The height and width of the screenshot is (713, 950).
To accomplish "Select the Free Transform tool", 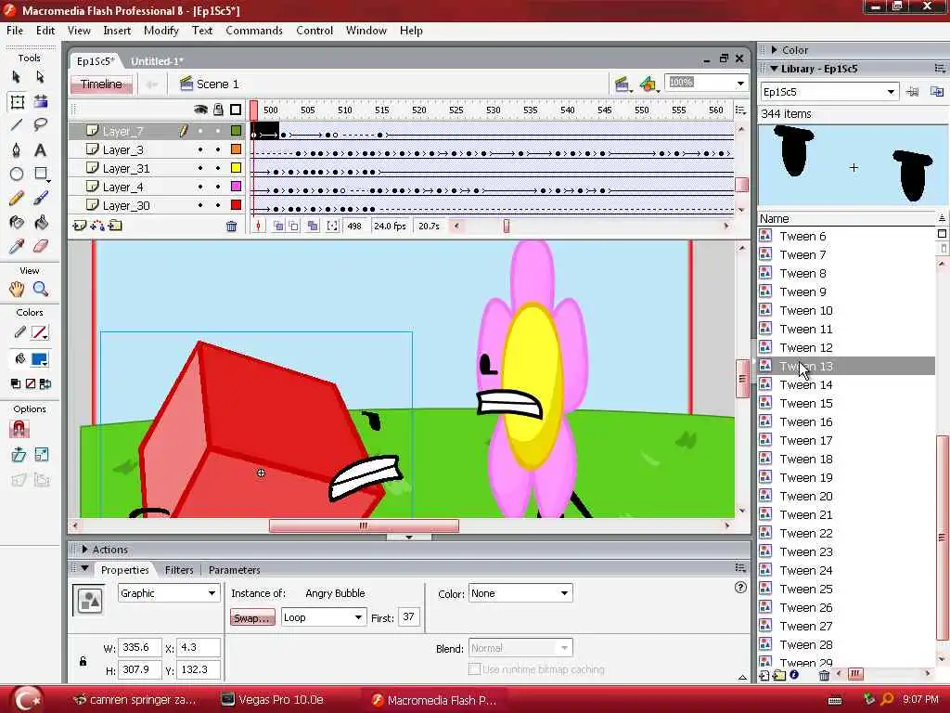I will pos(17,101).
